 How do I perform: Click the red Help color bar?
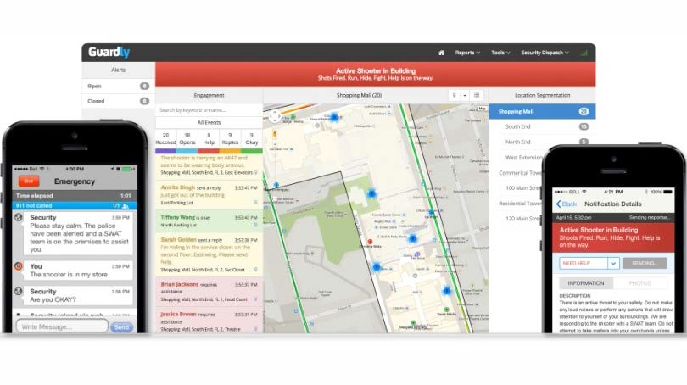point(209,151)
